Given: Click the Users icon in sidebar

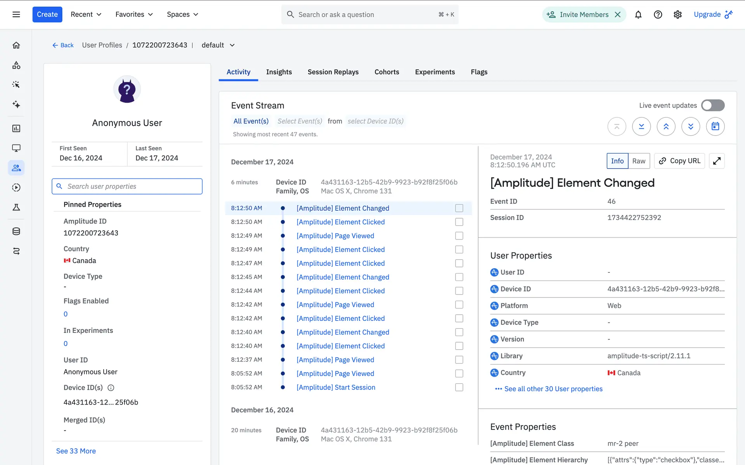Looking at the screenshot, I should pos(16,168).
